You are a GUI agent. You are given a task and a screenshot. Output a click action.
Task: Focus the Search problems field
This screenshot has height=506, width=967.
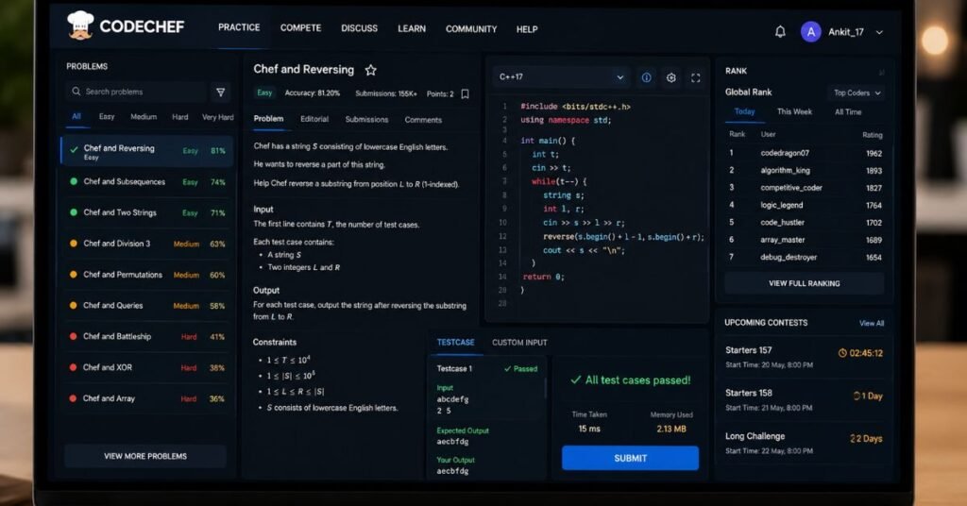(136, 92)
